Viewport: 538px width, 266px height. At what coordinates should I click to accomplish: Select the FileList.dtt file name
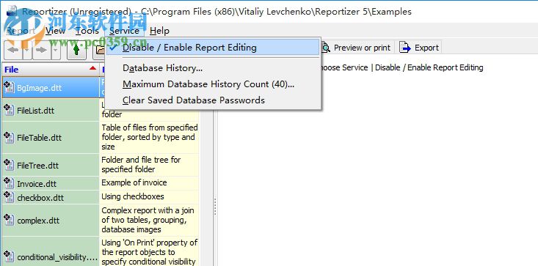[x=35, y=110]
